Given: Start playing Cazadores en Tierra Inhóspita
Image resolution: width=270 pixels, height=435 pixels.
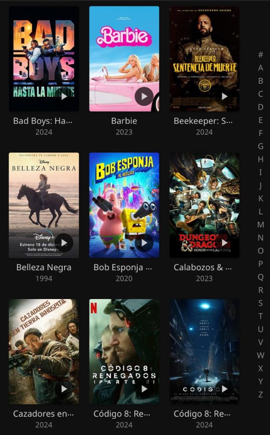Looking at the screenshot, I should [x=64, y=389].
